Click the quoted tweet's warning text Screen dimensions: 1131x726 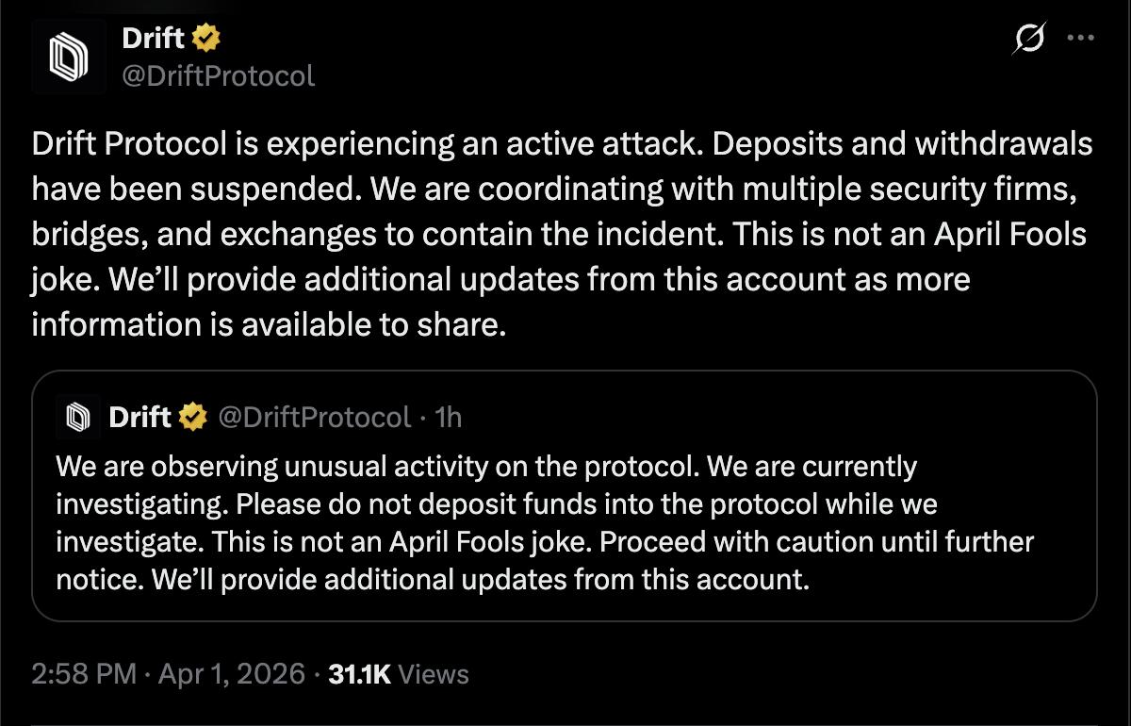click(x=543, y=521)
